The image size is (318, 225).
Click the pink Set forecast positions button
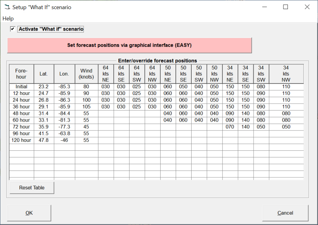tap(129, 45)
